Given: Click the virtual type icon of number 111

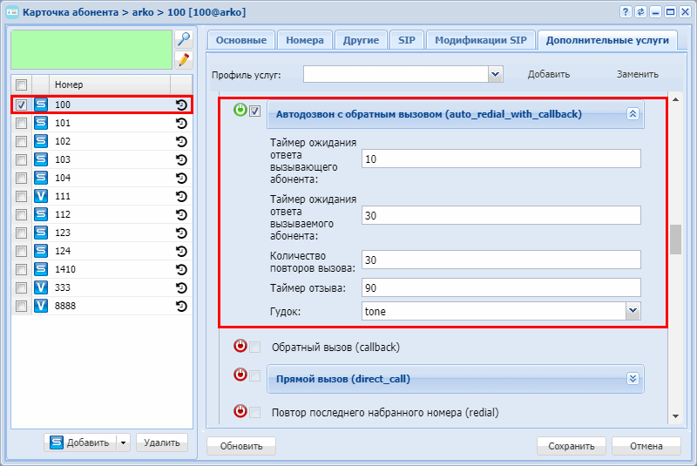Looking at the screenshot, I should pyautogui.click(x=41, y=196).
